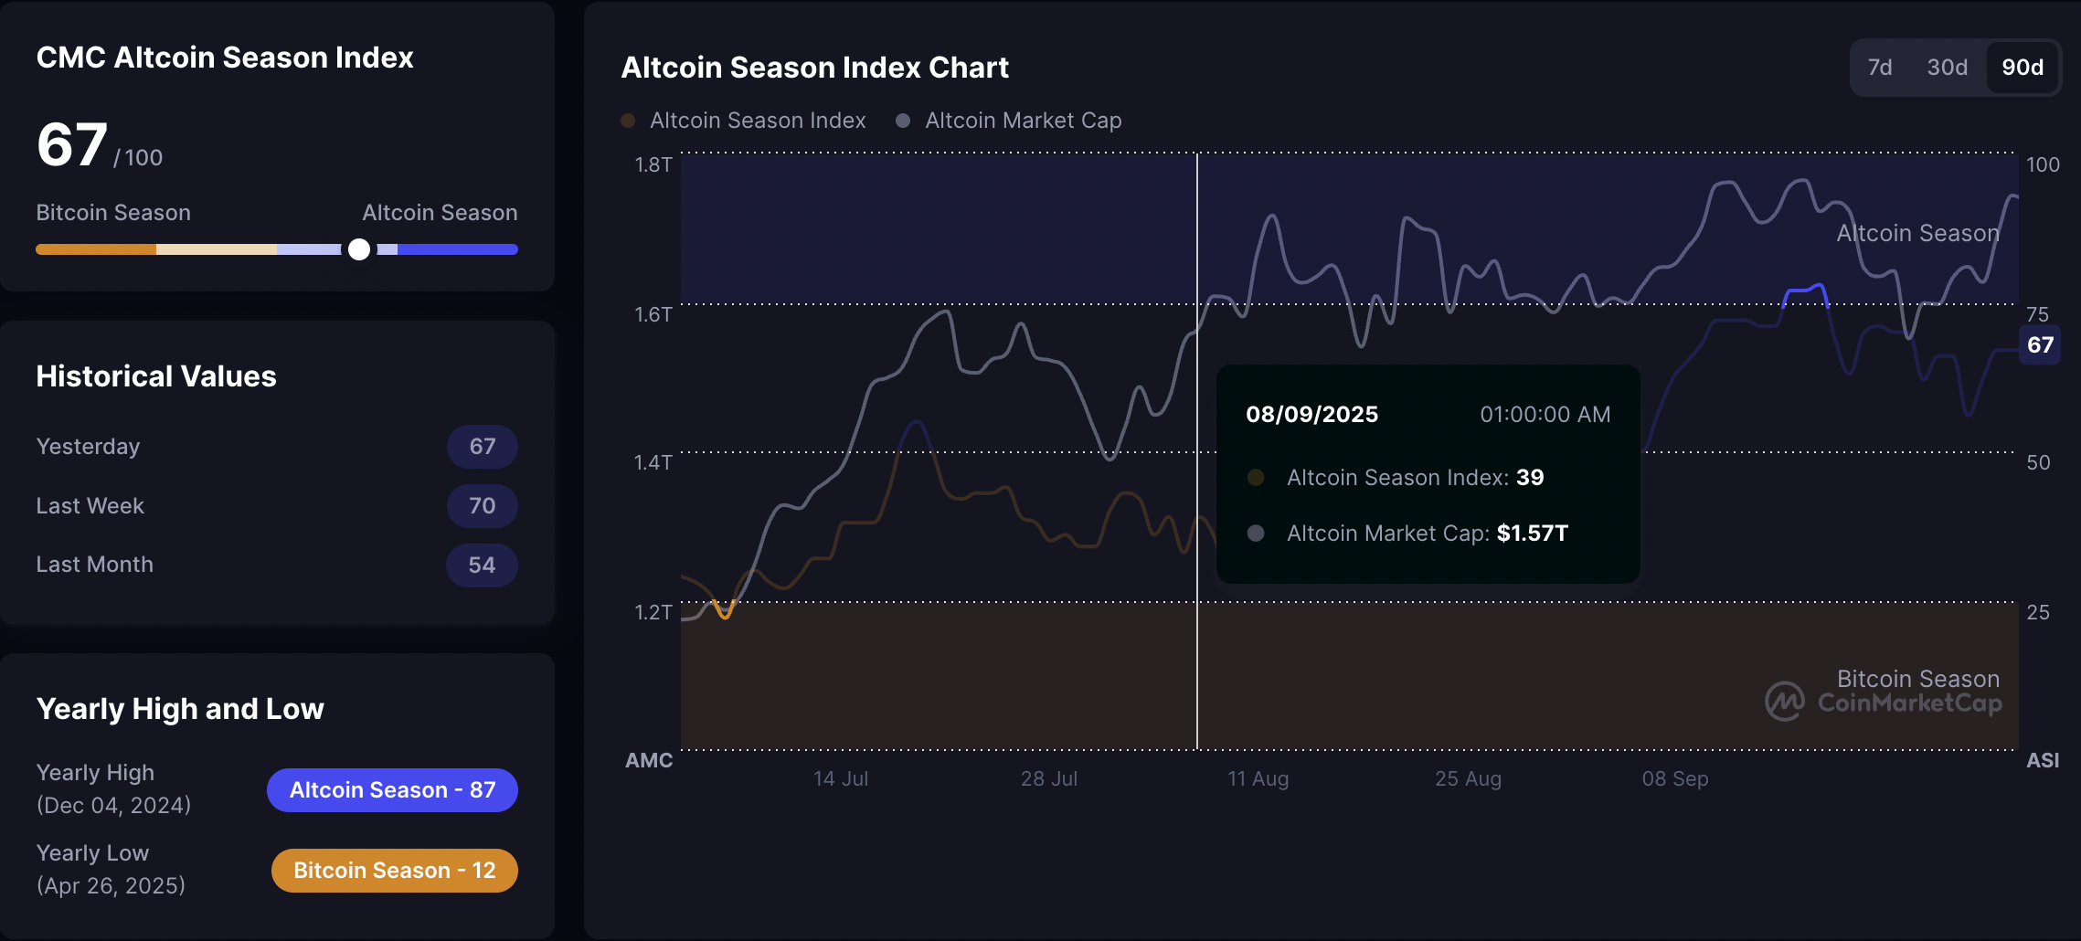Viewport: 2081px width, 941px height.
Task: Click the orange dot in the tooltip
Action: [1258, 477]
